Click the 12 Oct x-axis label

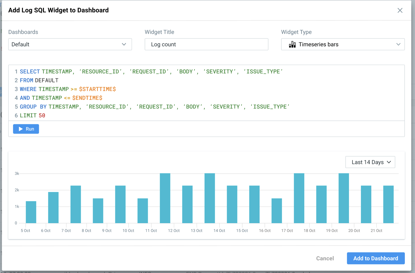174,231
